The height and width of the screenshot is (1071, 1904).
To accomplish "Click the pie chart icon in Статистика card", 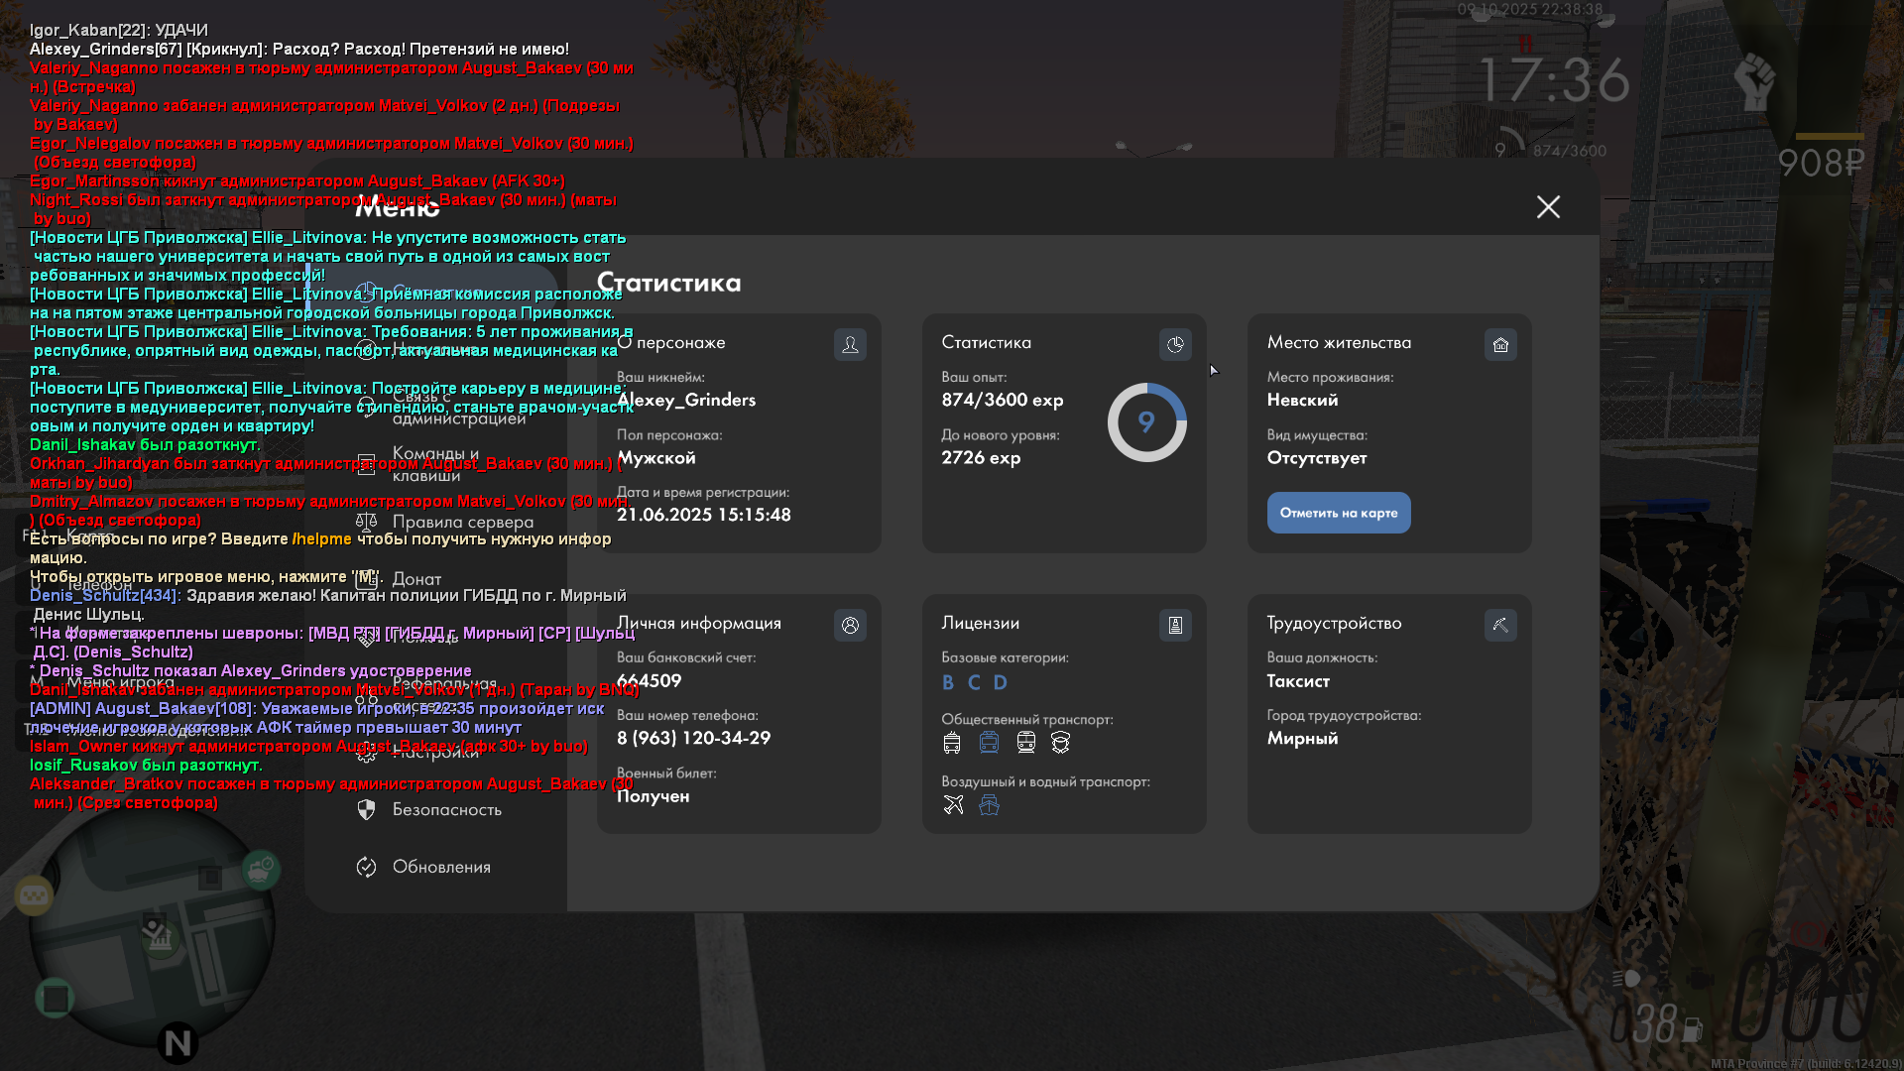I will 1175,344.
